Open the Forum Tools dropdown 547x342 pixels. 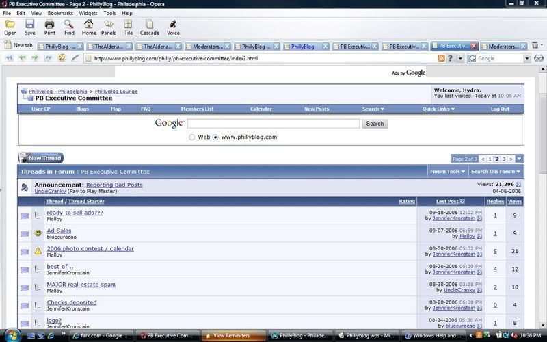coord(447,172)
